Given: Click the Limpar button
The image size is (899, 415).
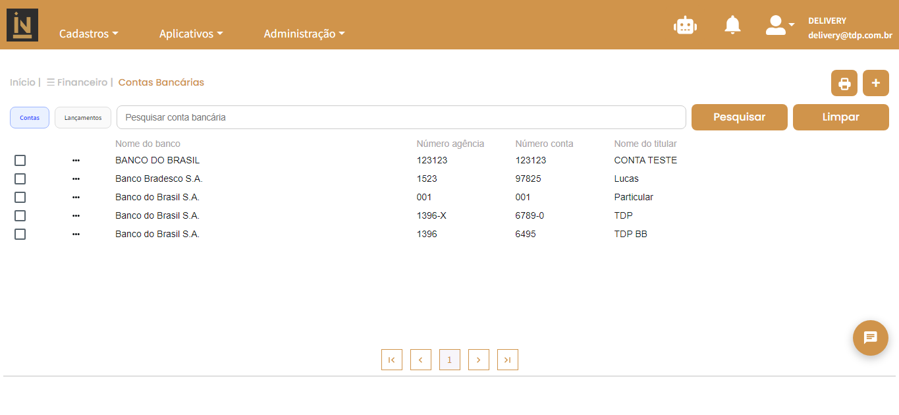Looking at the screenshot, I should [x=841, y=117].
